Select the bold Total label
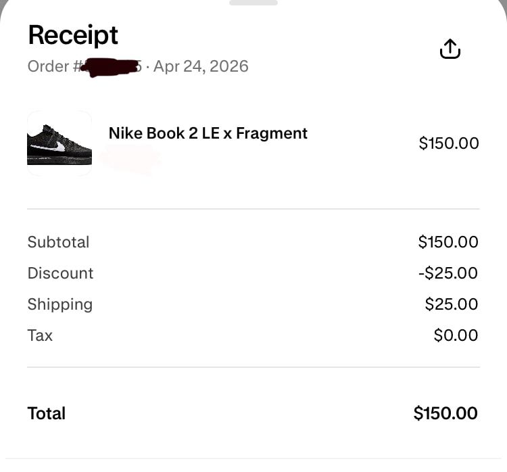The width and height of the screenshot is (507, 472). point(47,413)
